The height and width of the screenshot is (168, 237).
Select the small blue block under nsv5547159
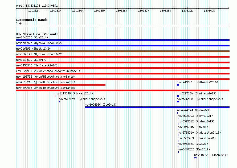59,102
